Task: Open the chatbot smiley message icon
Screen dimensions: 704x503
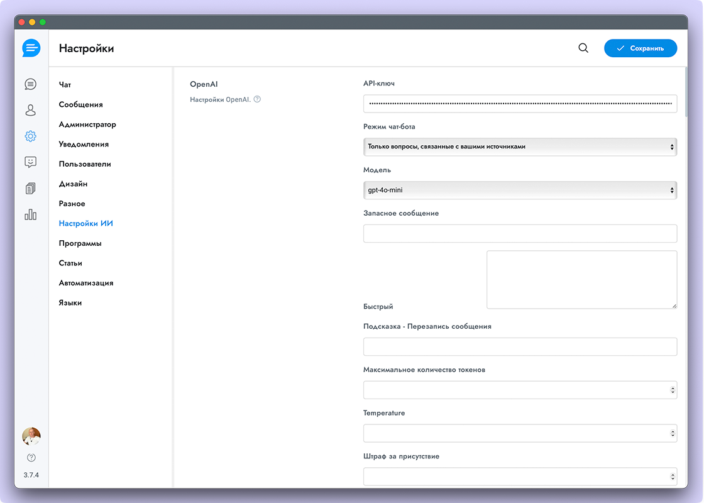Action: click(x=30, y=162)
